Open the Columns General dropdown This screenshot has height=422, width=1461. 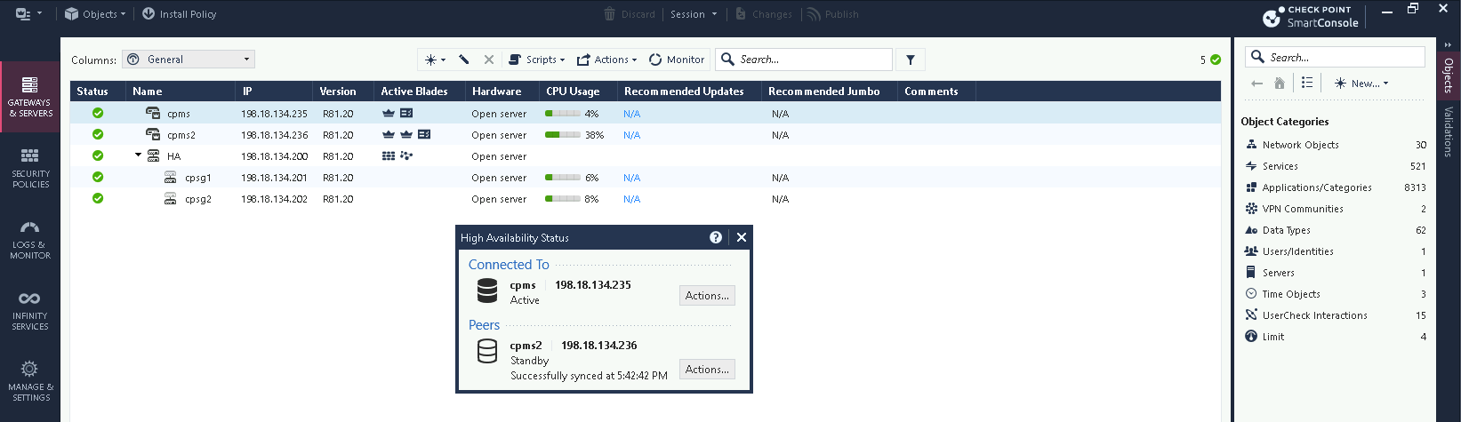point(189,60)
